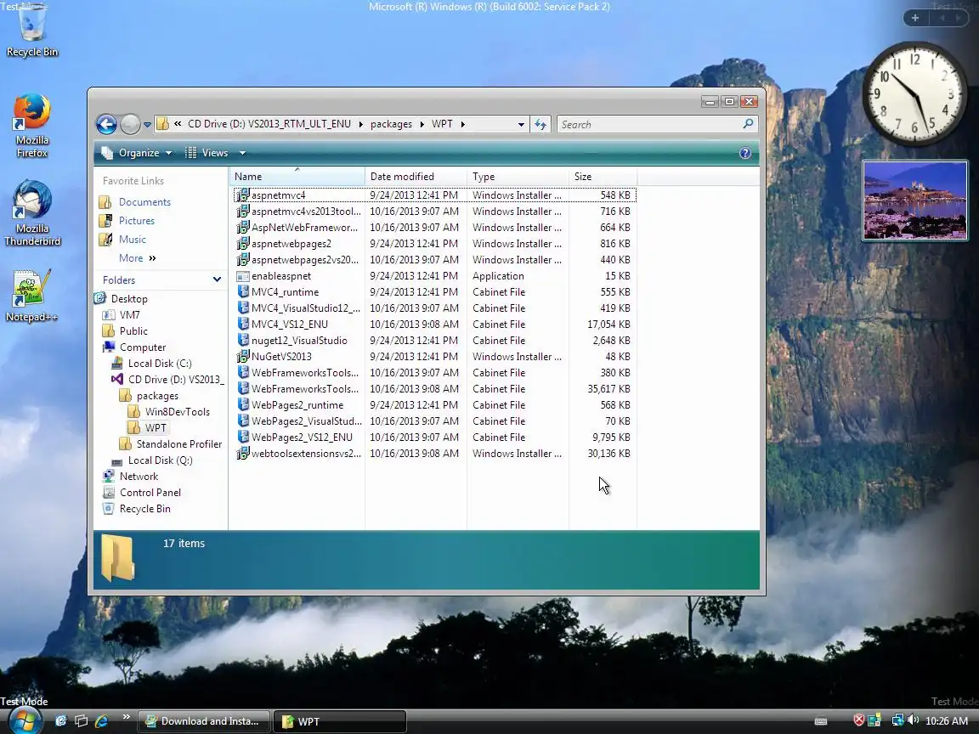Select the Public folder in the tree

click(x=133, y=330)
